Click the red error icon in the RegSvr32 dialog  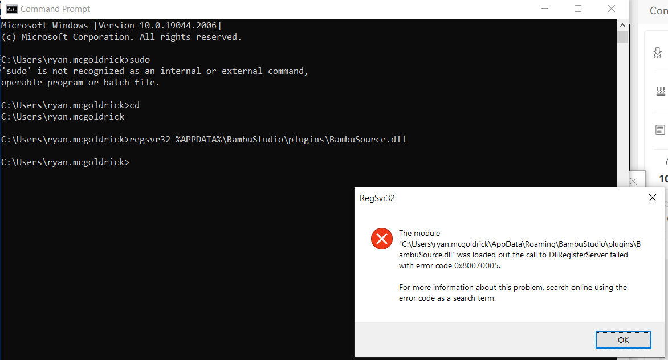coord(382,239)
